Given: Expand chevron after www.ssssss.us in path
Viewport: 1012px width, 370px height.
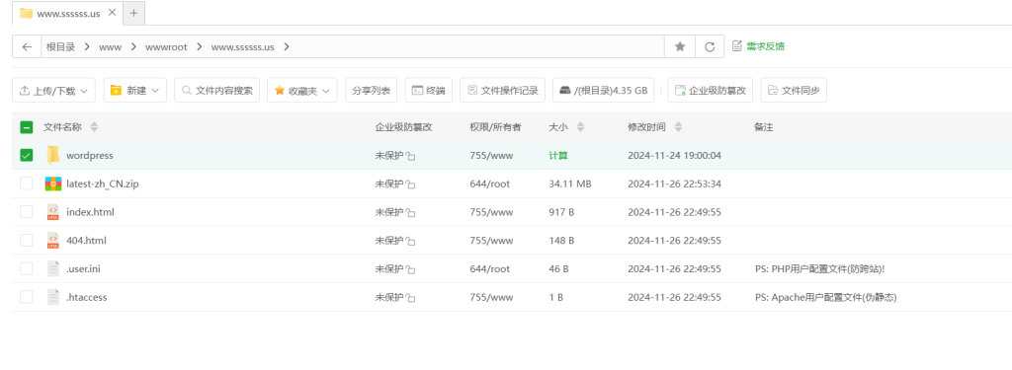Looking at the screenshot, I should [x=286, y=46].
